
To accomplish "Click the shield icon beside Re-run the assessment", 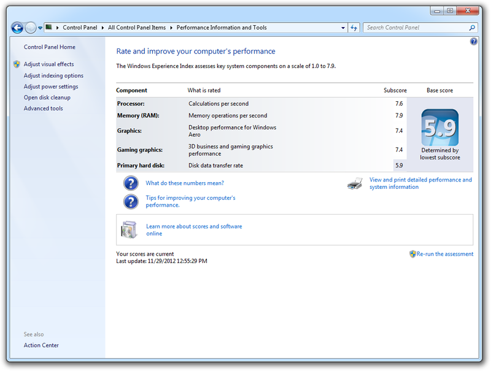I will click(x=412, y=254).
